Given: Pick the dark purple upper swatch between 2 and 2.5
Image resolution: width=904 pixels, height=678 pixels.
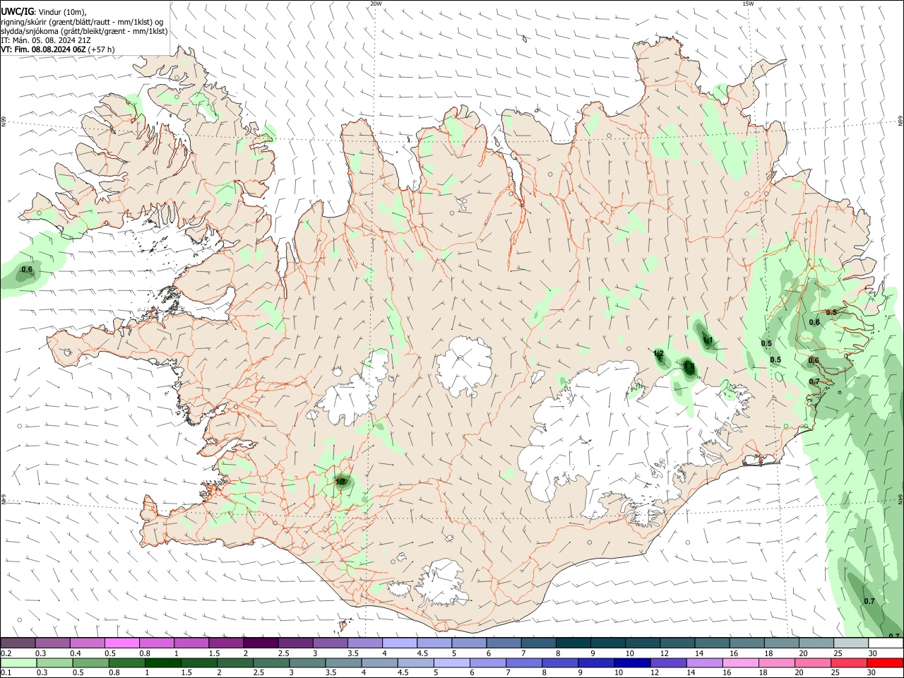Looking at the screenshot, I should pyautogui.click(x=261, y=643).
